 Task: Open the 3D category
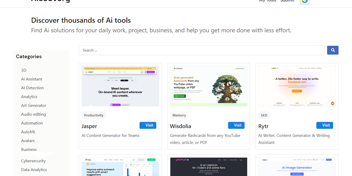click(x=24, y=70)
